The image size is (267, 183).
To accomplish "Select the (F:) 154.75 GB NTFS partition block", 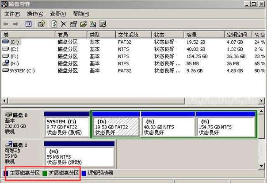I will point(225,124).
